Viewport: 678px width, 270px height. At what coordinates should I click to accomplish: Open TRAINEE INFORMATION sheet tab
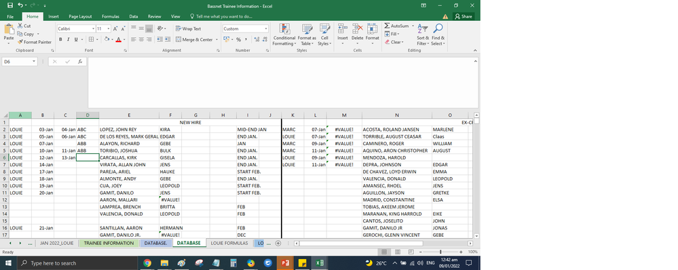coord(109,244)
